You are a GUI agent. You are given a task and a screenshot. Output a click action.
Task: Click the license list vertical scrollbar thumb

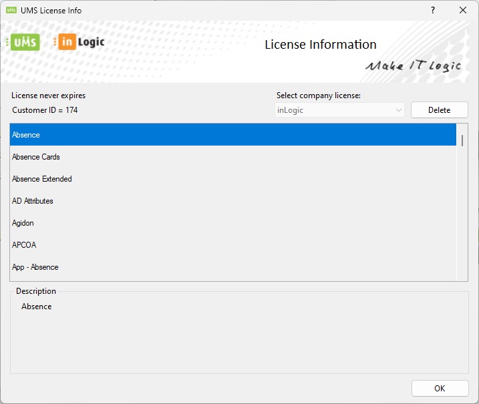[x=462, y=140]
